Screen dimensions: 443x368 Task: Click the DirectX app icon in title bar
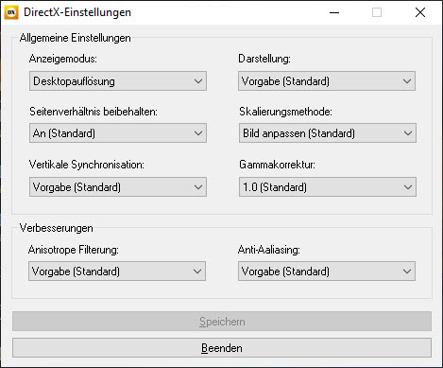coord(11,12)
